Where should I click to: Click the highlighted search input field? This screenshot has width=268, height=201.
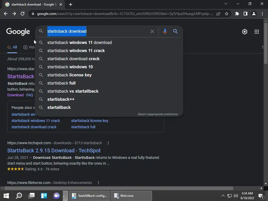(97, 31)
